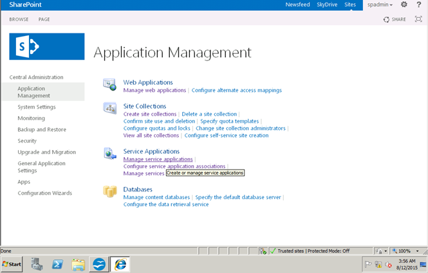This screenshot has height=273, width=428.
Task: Click the Site Collections section icon
Action: tap(109, 108)
